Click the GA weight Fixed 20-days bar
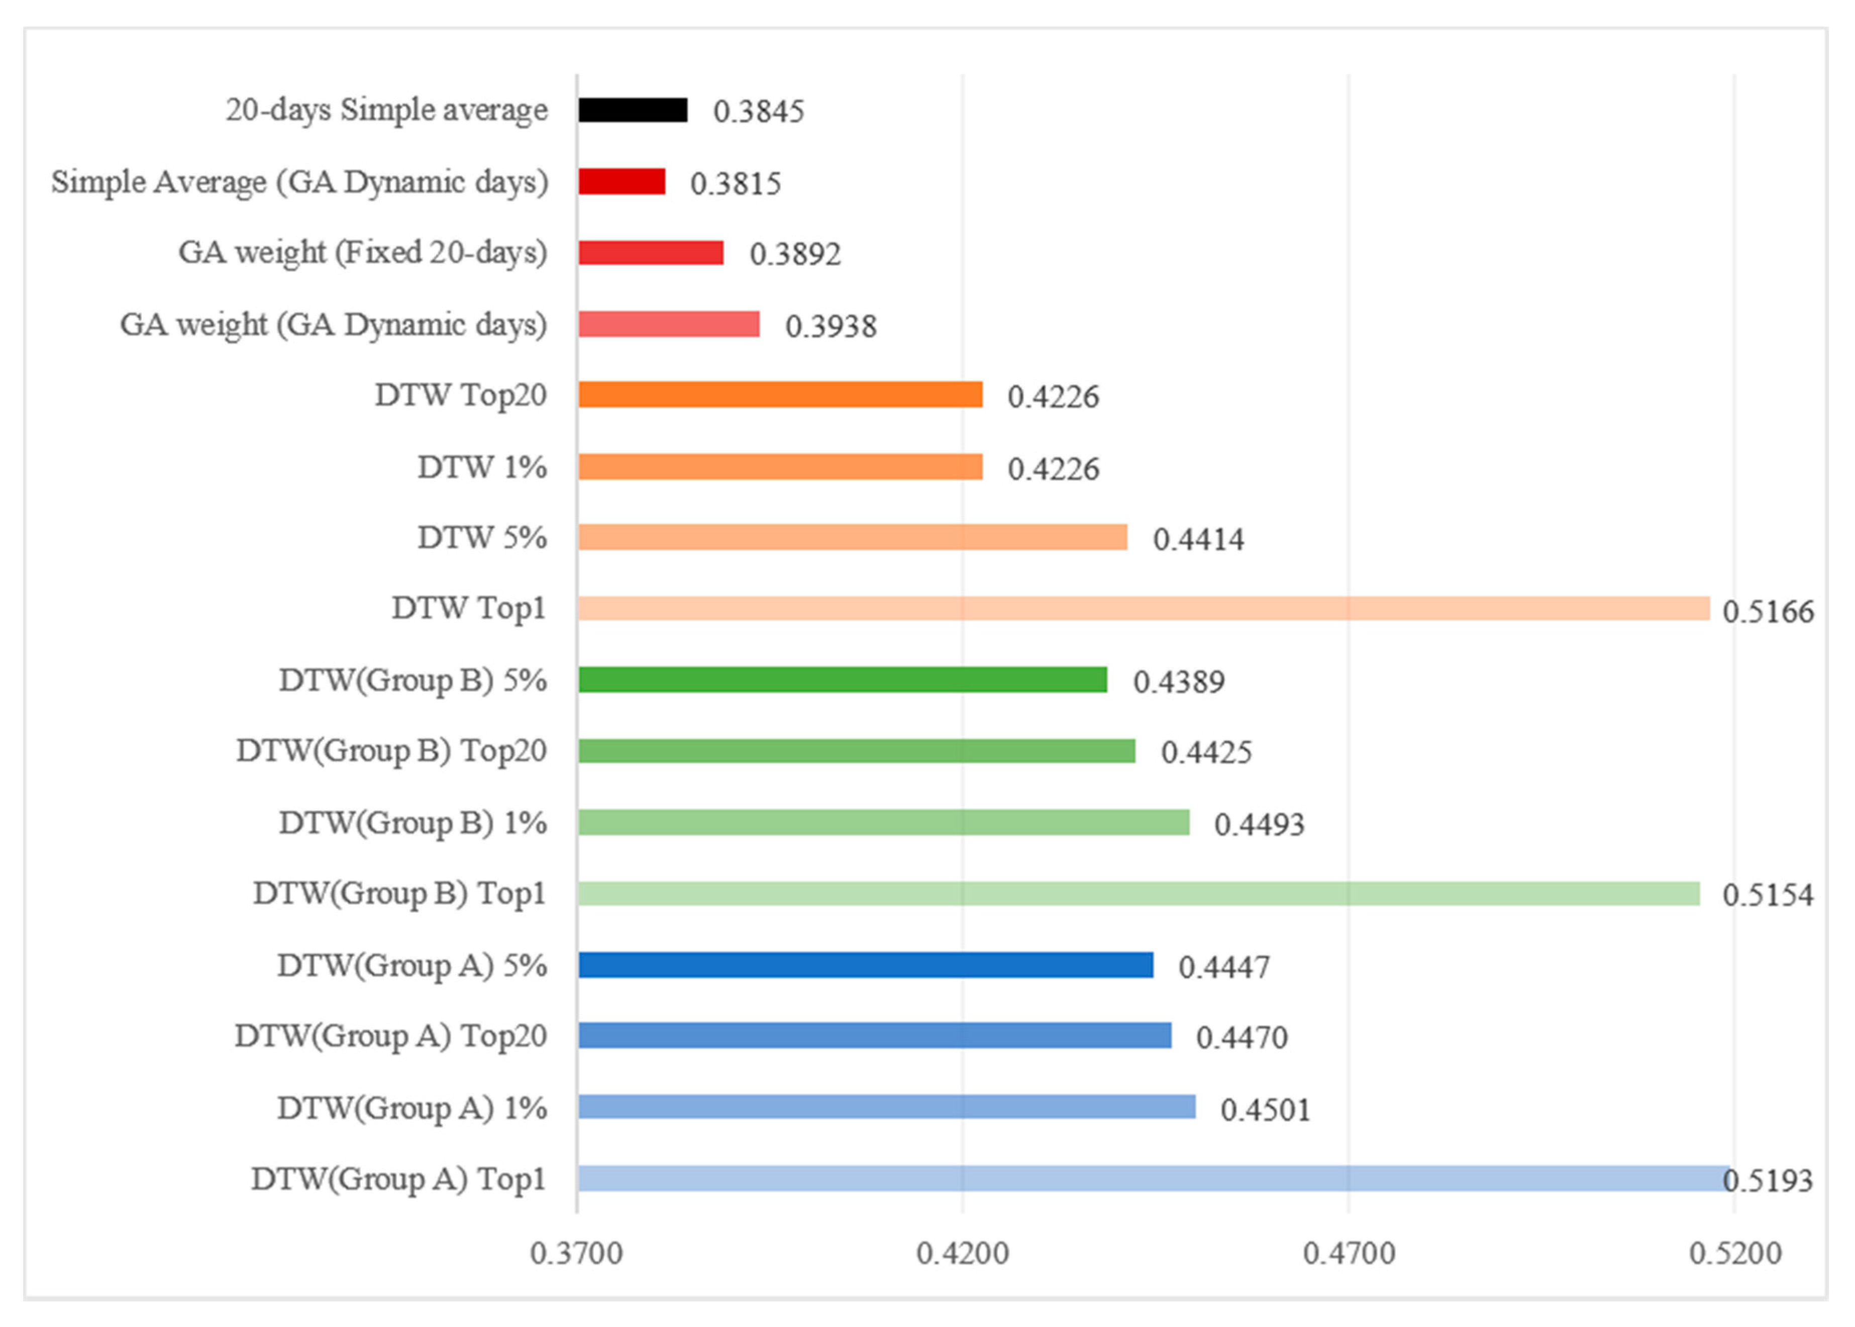Image resolution: width=1855 pixels, height=1327 pixels. click(651, 253)
